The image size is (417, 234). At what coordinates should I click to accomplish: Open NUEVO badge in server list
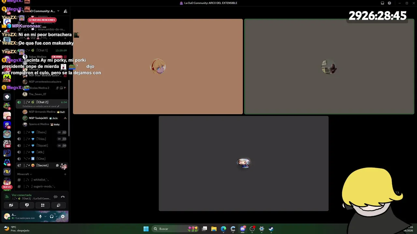point(7,187)
